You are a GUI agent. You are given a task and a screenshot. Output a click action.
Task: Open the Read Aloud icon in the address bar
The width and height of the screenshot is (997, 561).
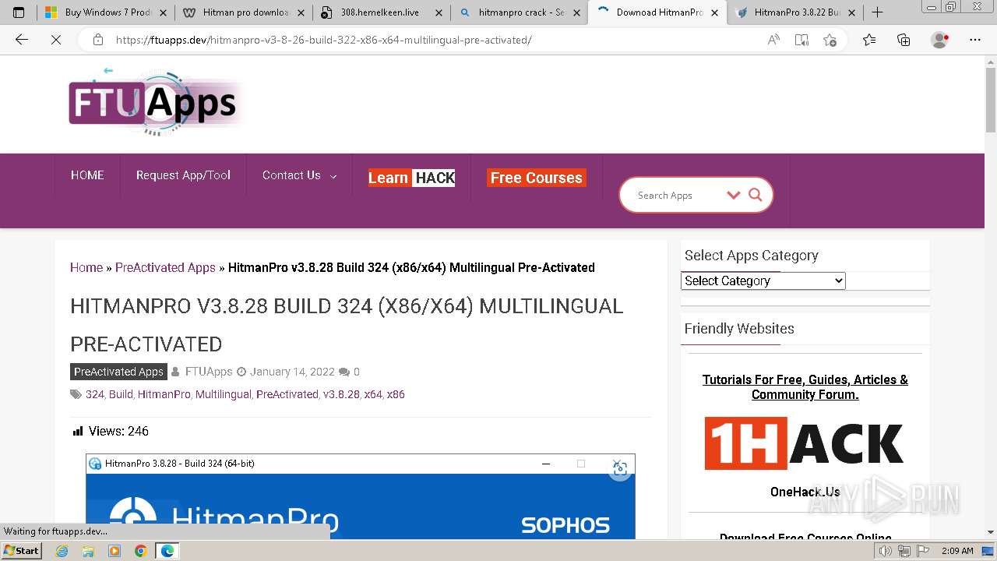[x=773, y=40]
